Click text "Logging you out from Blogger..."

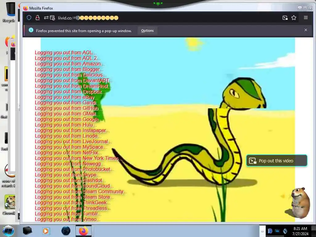tap(69, 69)
